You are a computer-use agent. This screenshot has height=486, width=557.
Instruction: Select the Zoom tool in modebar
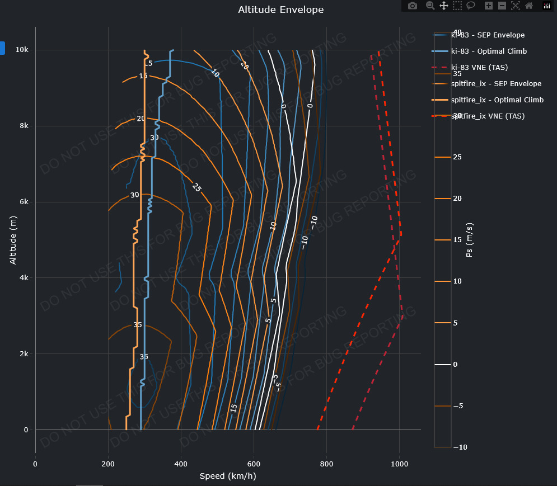(430, 6)
